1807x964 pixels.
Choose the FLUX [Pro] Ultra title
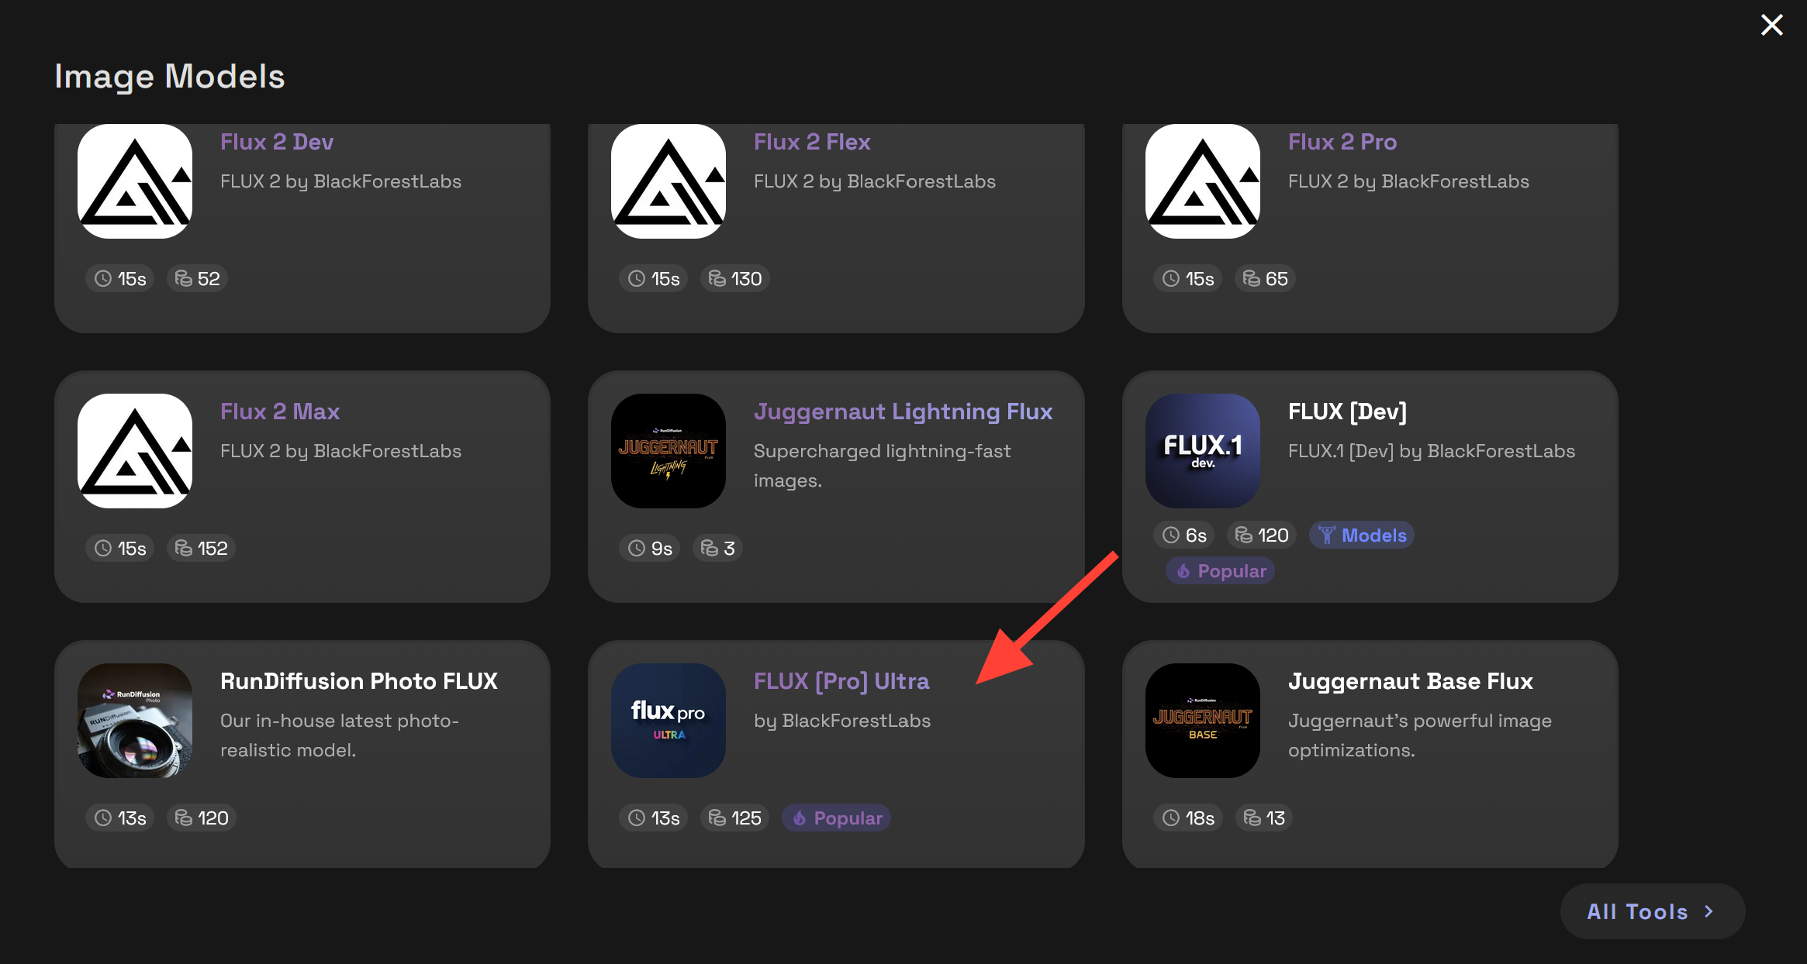pyautogui.click(x=841, y=681)
